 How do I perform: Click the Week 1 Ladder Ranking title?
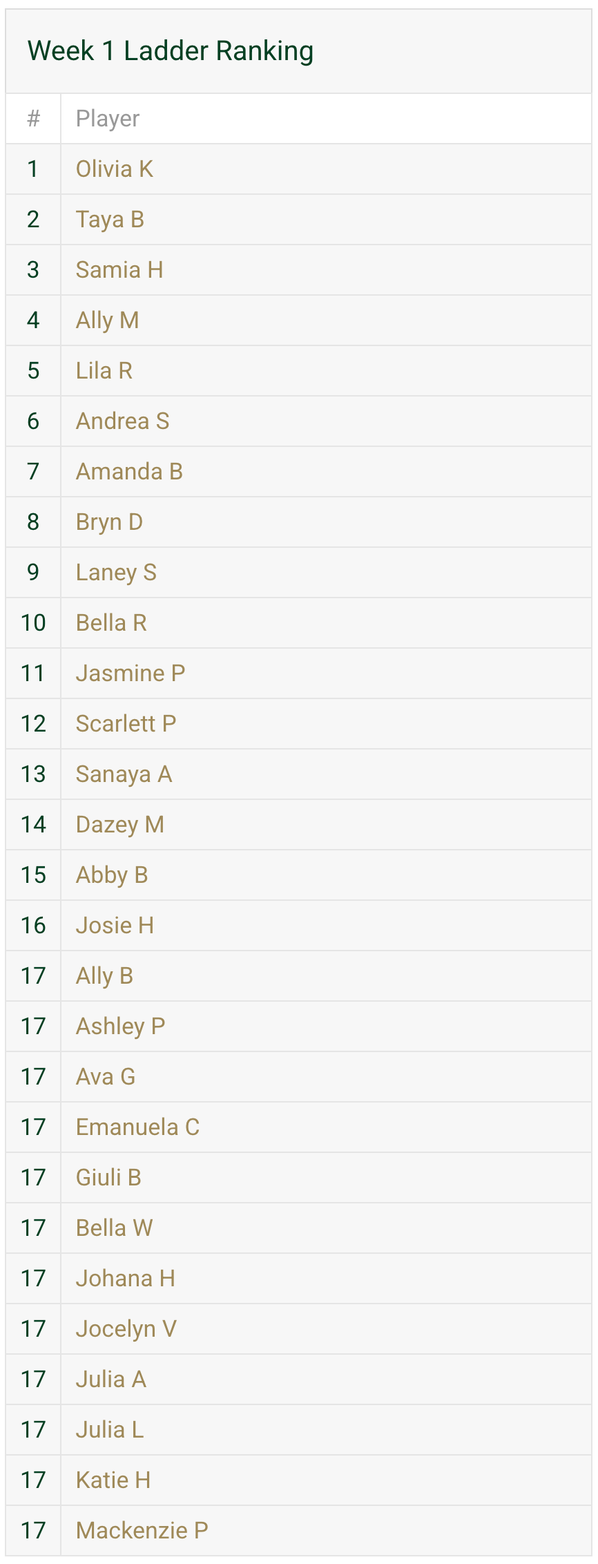coord(170,51)
